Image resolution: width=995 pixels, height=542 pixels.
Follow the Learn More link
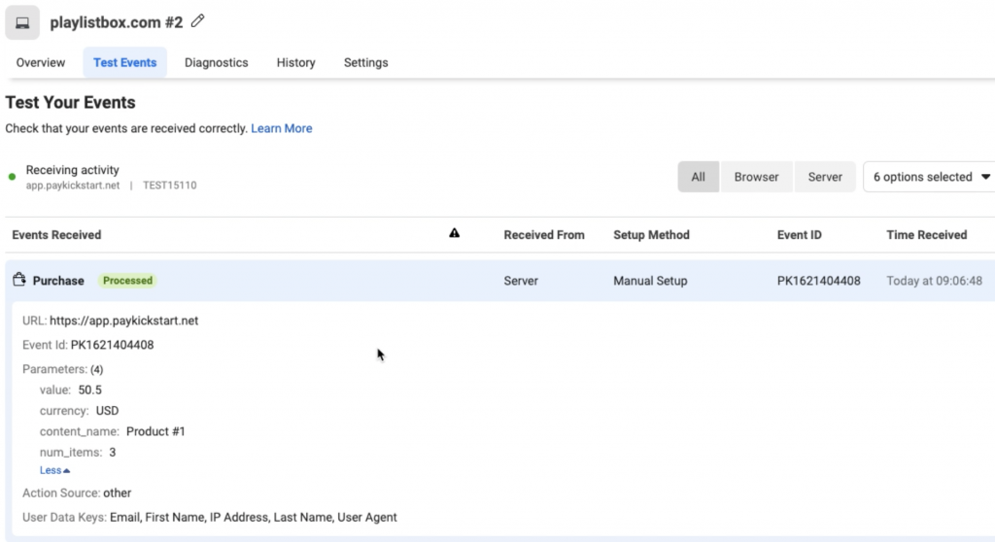point(282,128)
